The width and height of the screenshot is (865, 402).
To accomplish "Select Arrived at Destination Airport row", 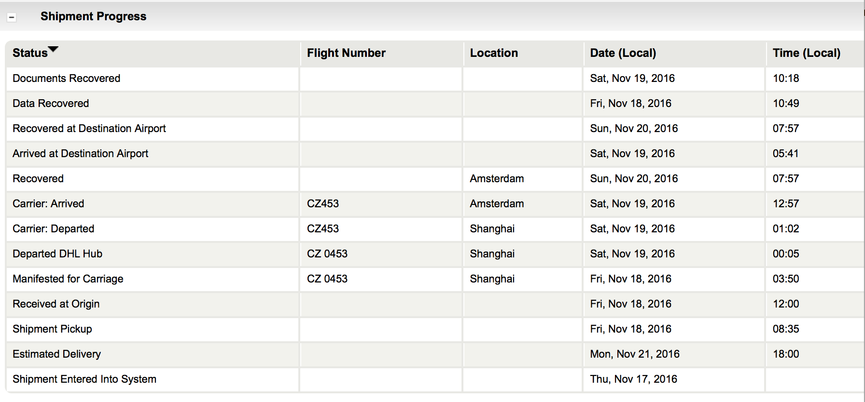I will [434, 154].
